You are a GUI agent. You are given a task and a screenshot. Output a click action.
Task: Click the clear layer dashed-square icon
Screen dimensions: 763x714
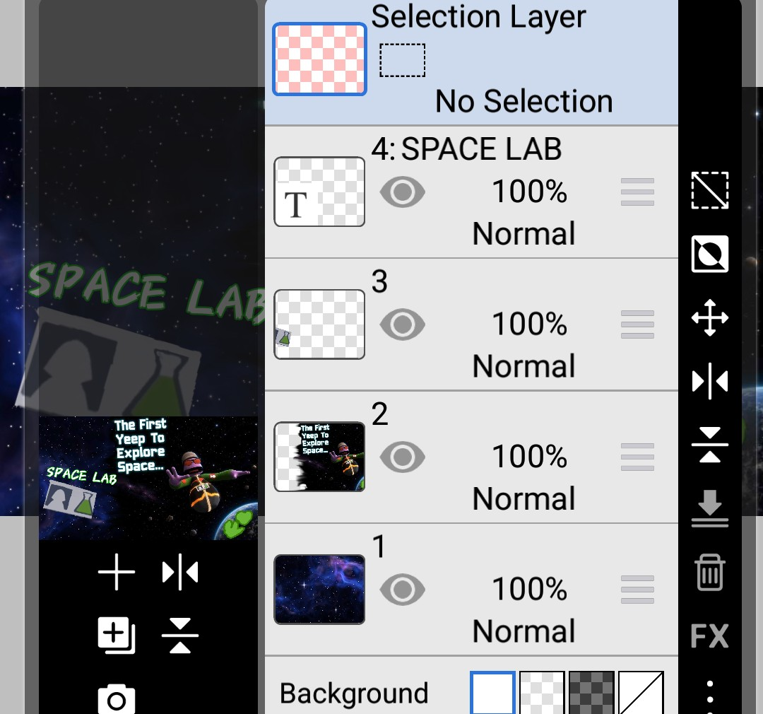(x=710, y=190)
